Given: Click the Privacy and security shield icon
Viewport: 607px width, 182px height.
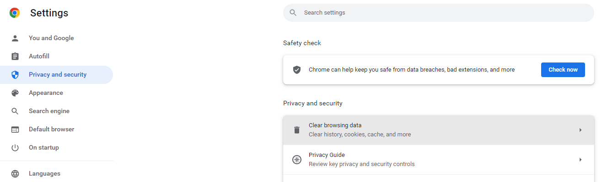Looking at the screenshot, I should coord(15,74).
